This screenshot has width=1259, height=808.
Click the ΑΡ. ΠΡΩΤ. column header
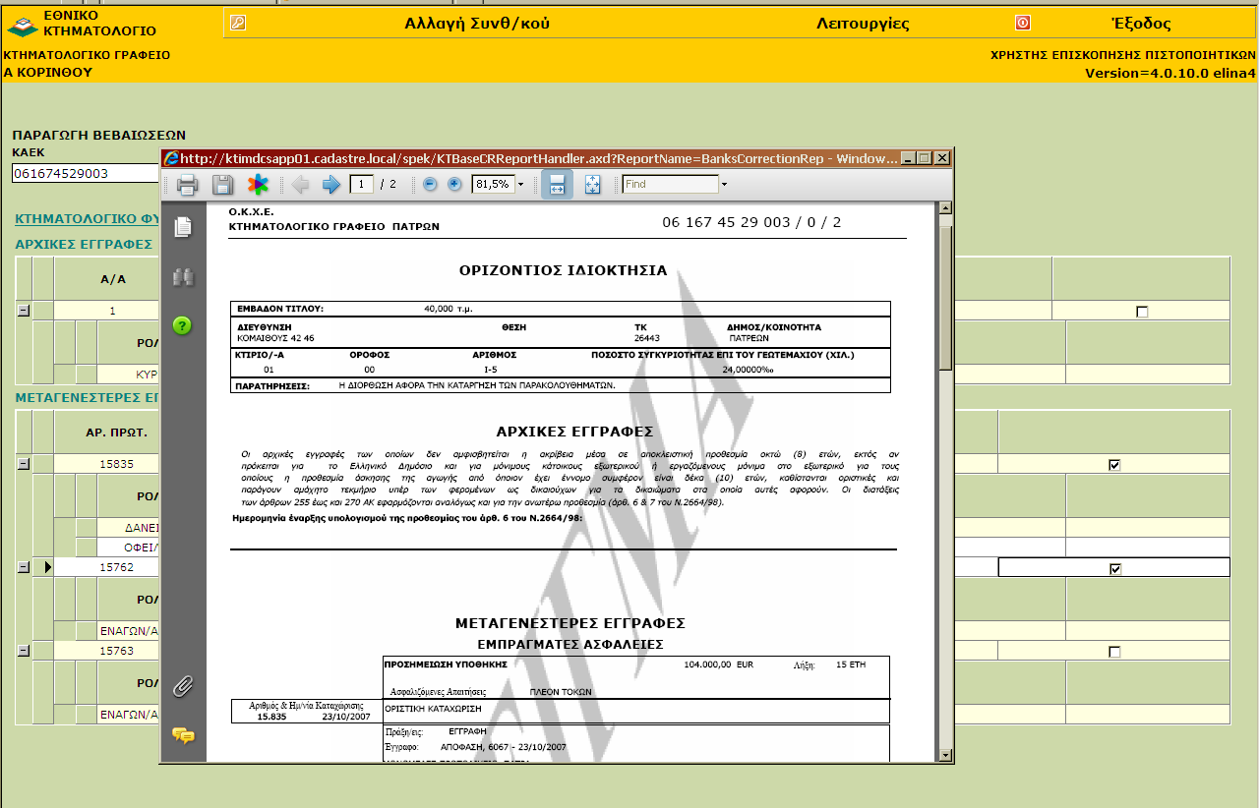tap(107, 432)
